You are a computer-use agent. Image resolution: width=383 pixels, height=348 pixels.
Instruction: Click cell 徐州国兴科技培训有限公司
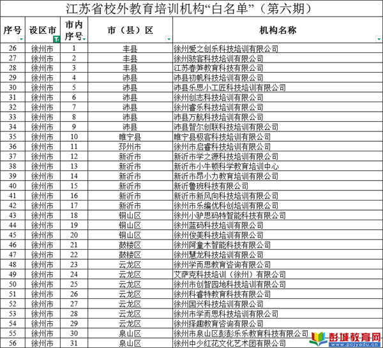pyautogui.click(x=278, y=303)
